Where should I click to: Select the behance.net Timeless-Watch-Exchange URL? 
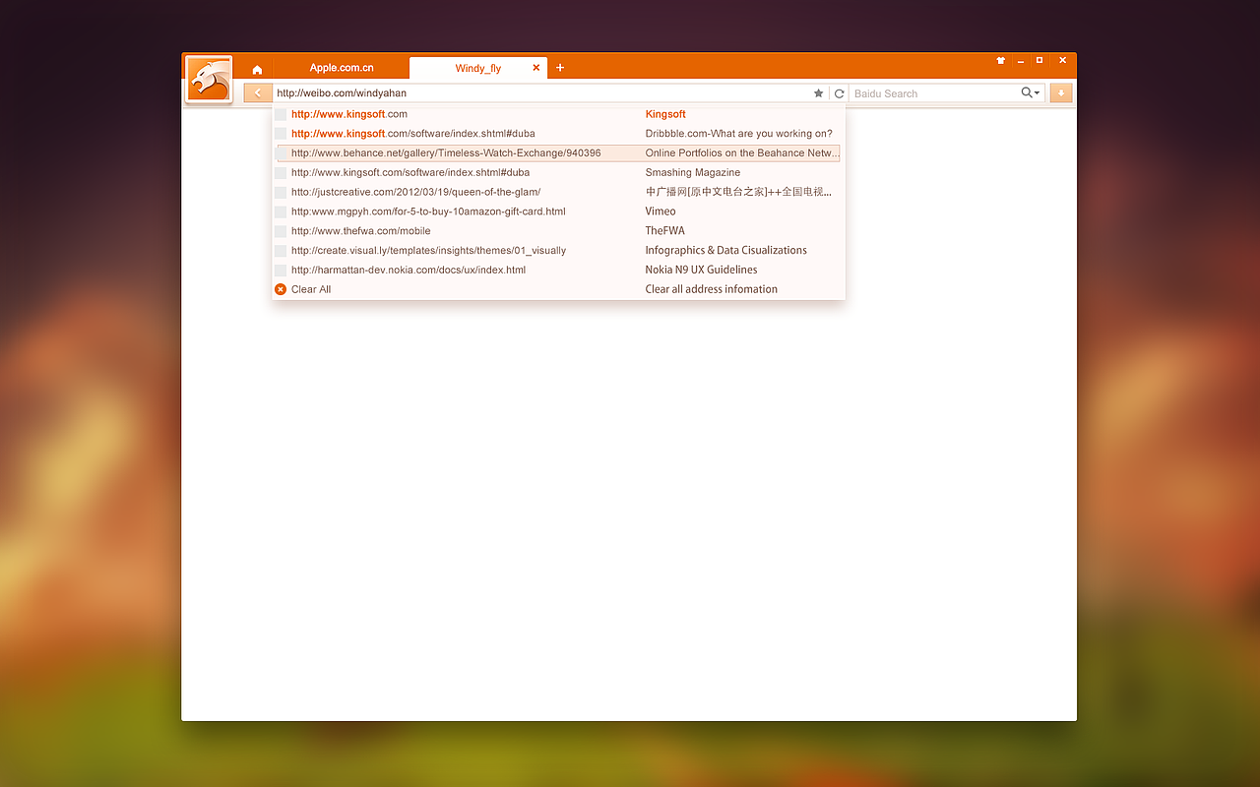point(446,153)
